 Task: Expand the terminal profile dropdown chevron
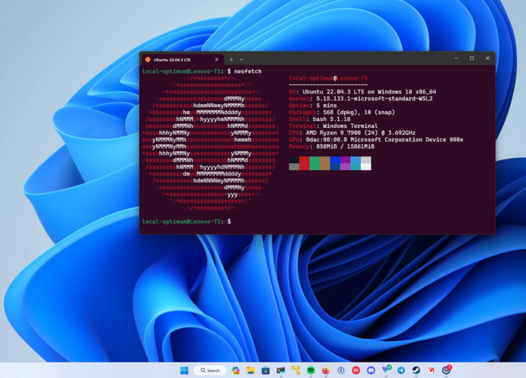(x=241, y=60)
